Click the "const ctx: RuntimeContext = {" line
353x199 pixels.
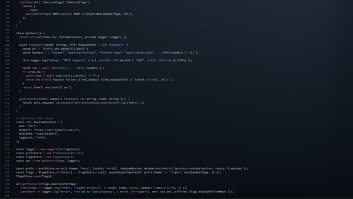[39, 122]
